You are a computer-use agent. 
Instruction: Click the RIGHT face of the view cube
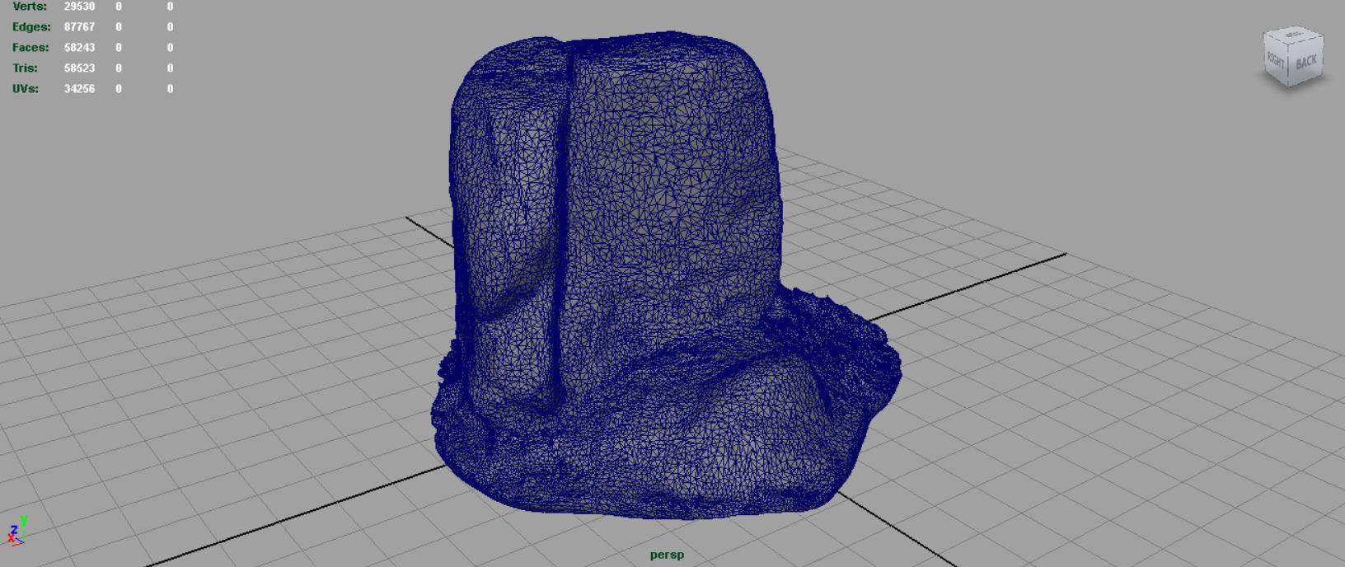(x=1276, y=60)
